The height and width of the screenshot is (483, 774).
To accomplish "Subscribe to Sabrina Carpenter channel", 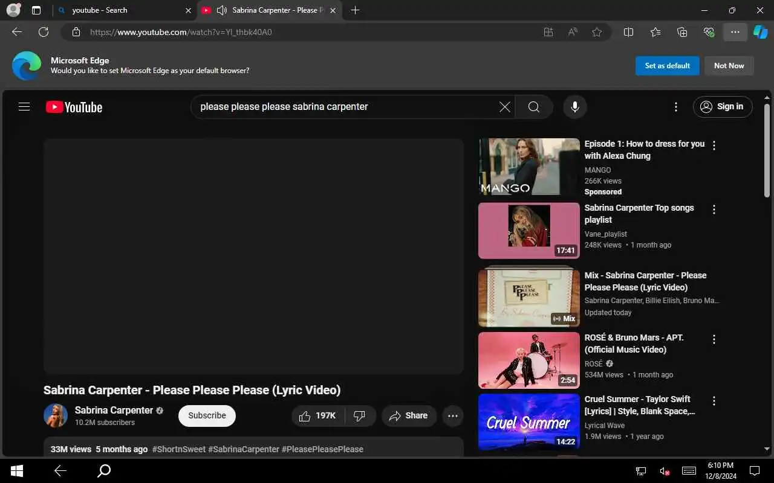I will click(207, 415).
